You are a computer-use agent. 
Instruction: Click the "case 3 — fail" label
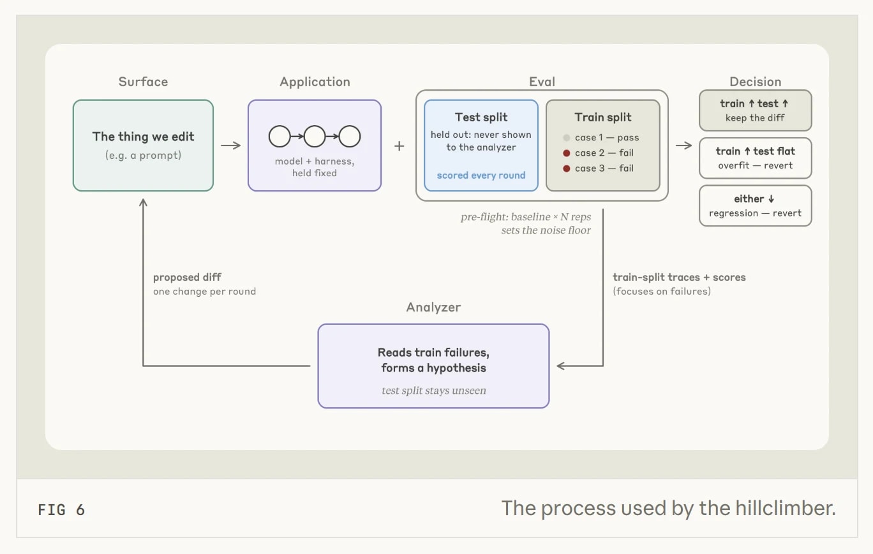click(x=604, y=168)
